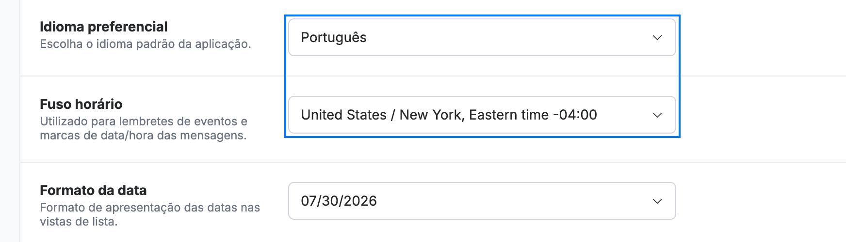Image resolution: width=846 pixels, height=242 pixels.
Task: Select the "Fuso horário" heading label
Action: point(81,104)
